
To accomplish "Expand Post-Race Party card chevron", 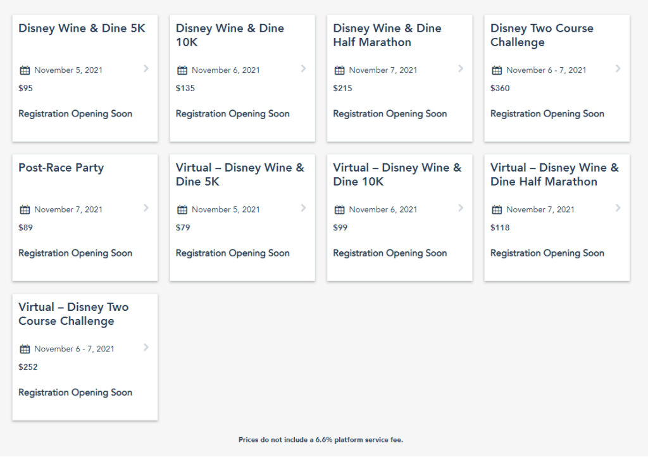I will pos(146,208).
